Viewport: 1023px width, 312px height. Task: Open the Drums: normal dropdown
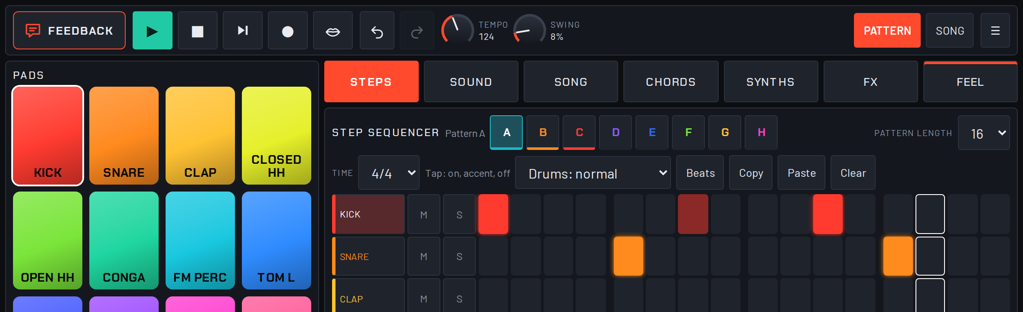click(x=593, y=173)
